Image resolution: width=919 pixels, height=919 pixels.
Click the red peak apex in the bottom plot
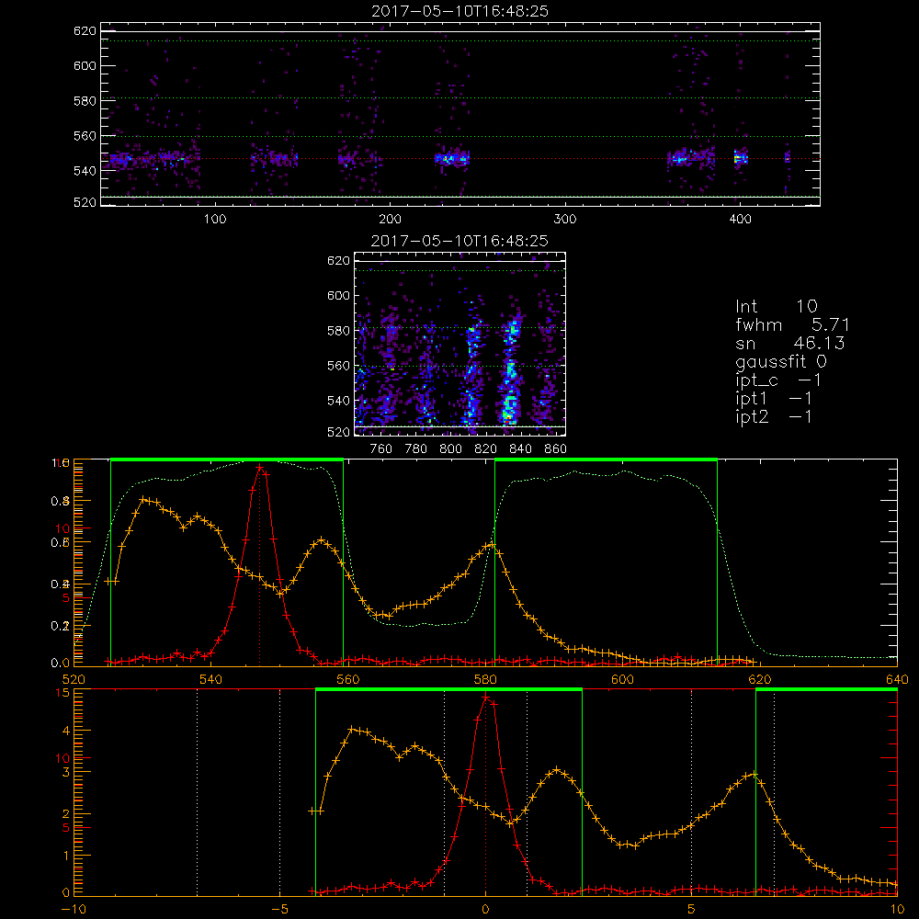click(486, 697)
